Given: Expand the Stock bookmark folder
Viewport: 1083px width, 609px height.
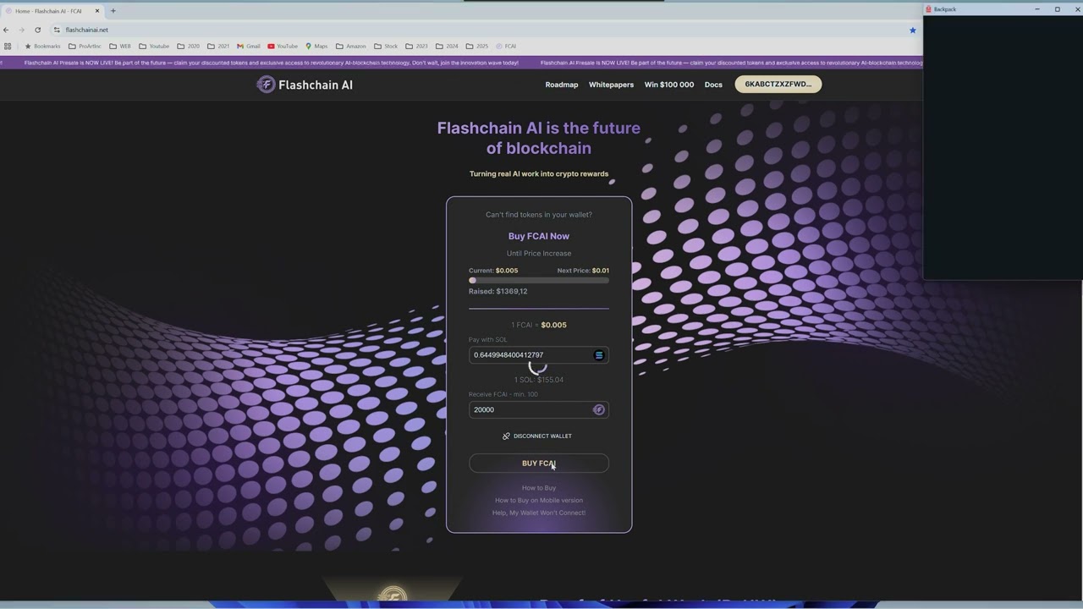Looking at the screenshot, I should coord(386,47).
